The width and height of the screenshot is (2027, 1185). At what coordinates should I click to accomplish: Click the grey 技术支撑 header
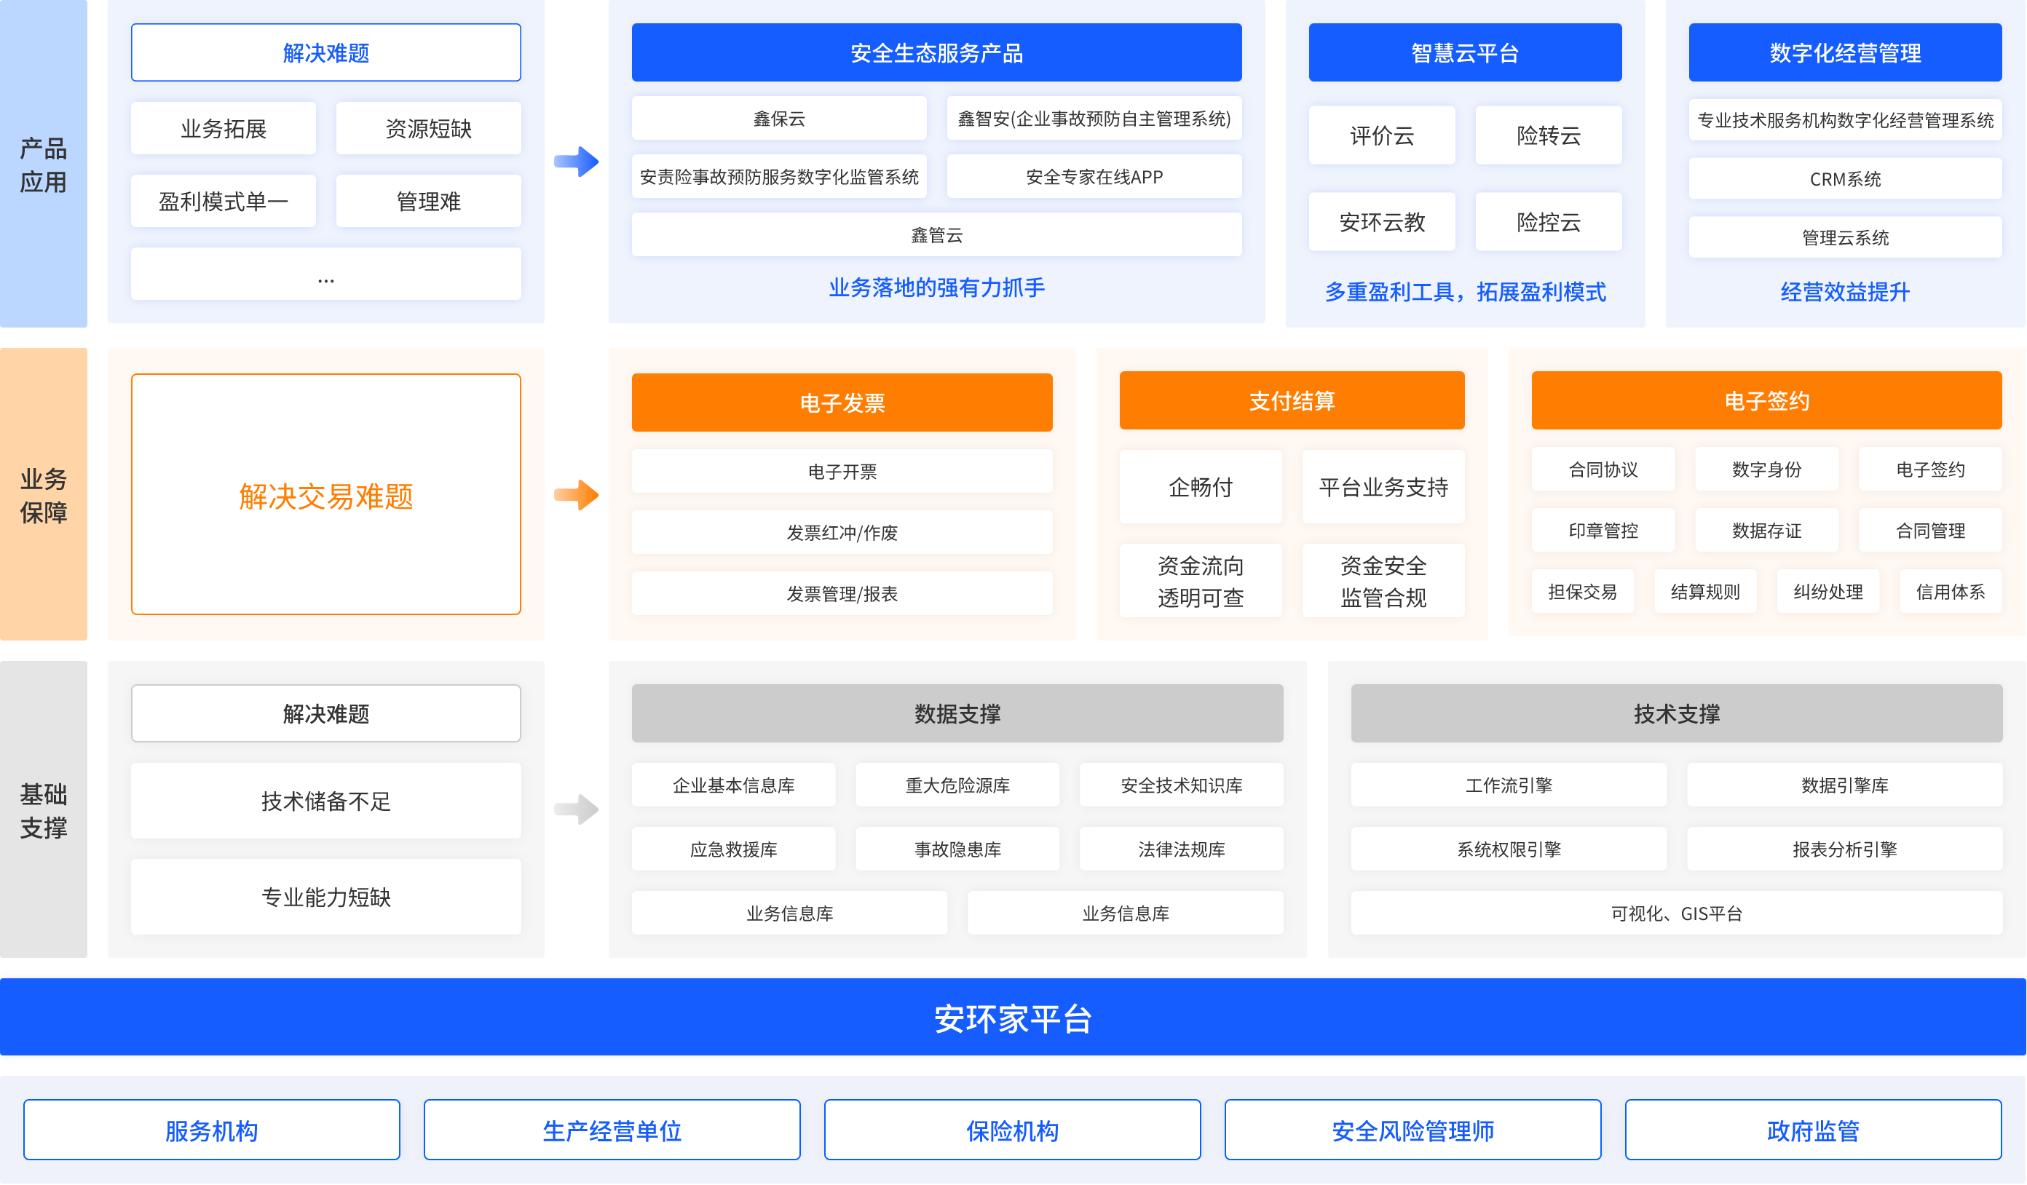[1676, 713]
